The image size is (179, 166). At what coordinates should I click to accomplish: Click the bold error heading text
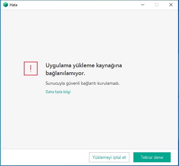point(84,69)
